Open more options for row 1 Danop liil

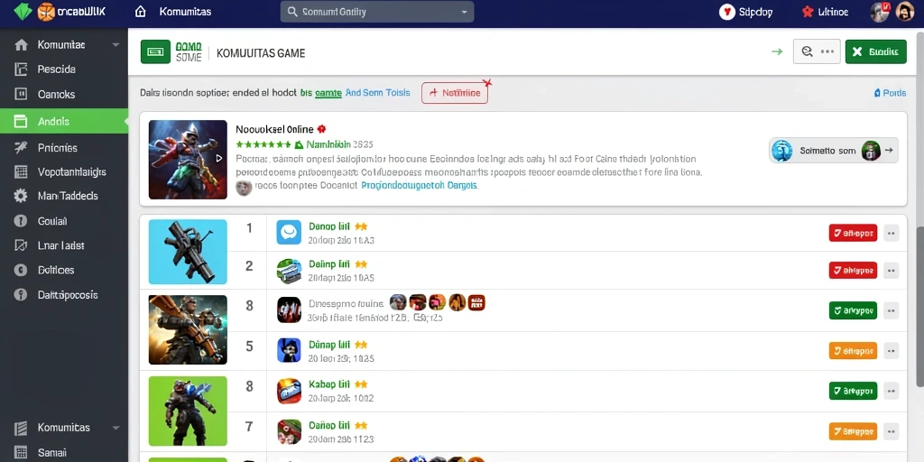(891, 233)
